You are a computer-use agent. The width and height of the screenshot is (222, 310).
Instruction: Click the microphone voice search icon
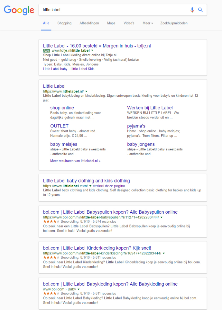pos(192,10)
